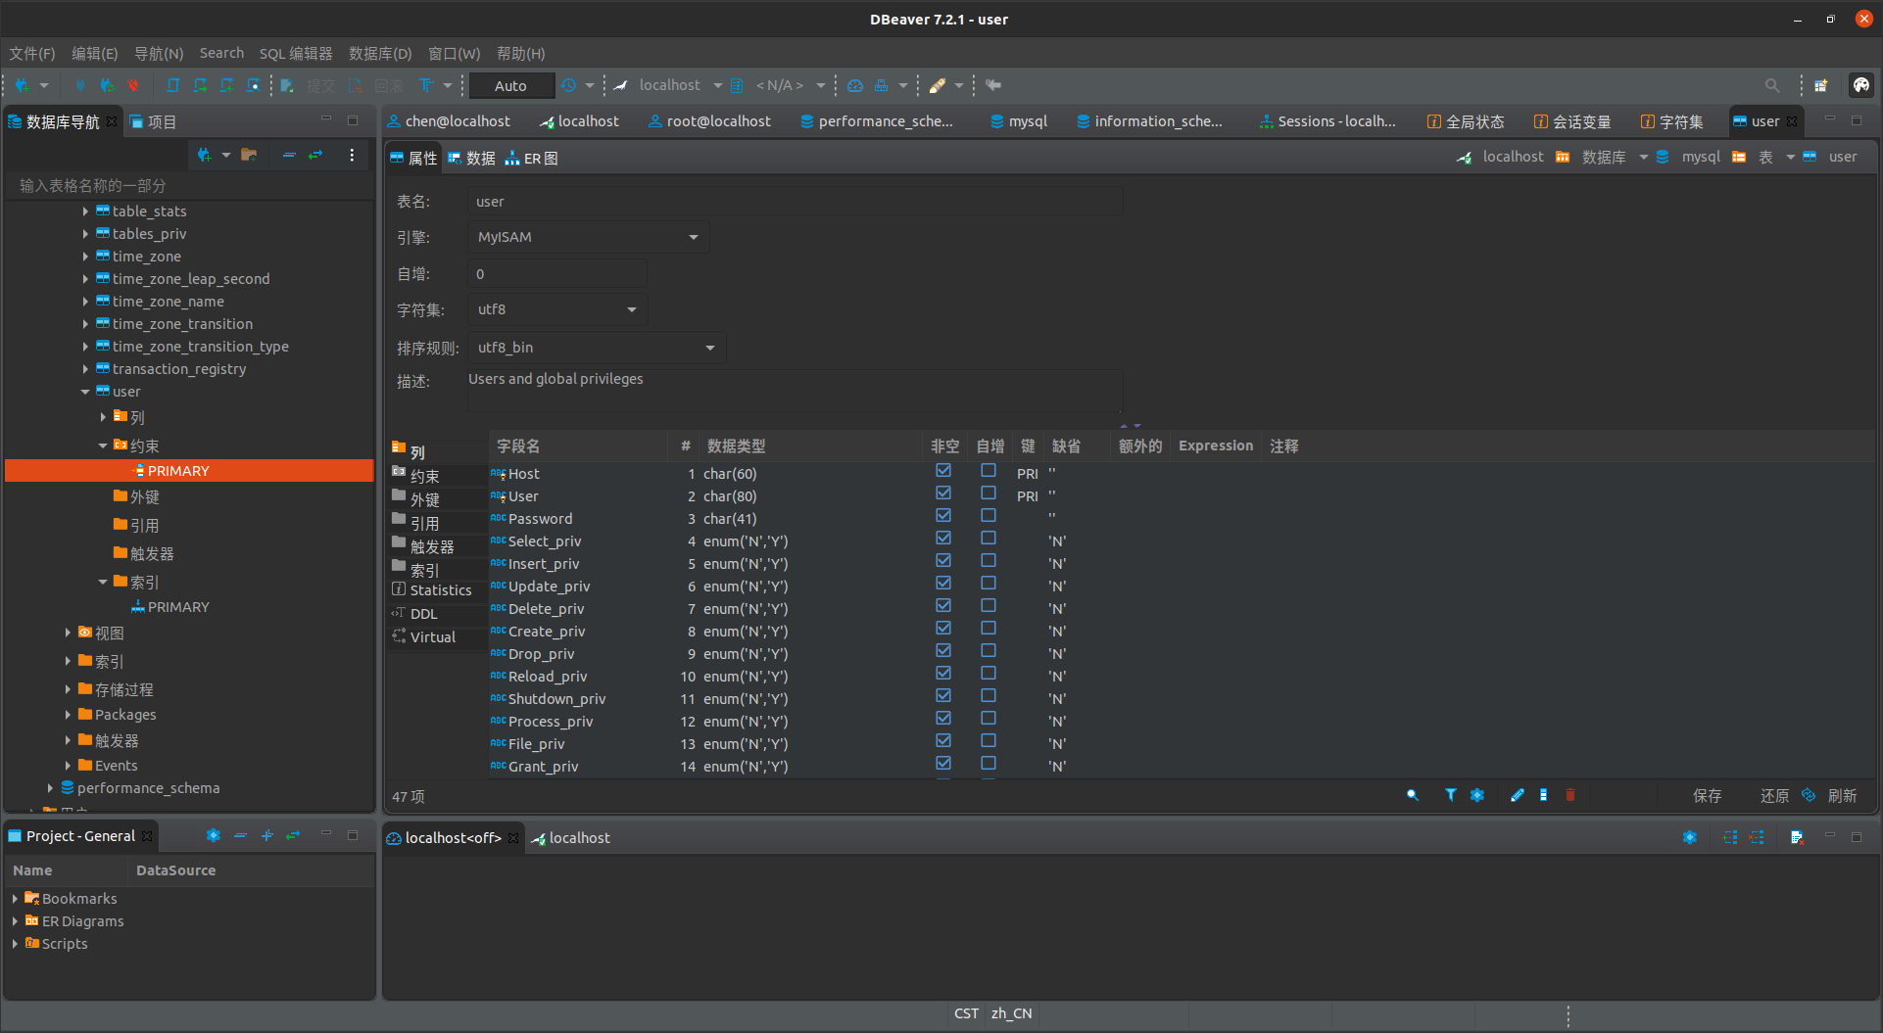
Task: Open navigator view menu dots
Action: tap(352, 156)
